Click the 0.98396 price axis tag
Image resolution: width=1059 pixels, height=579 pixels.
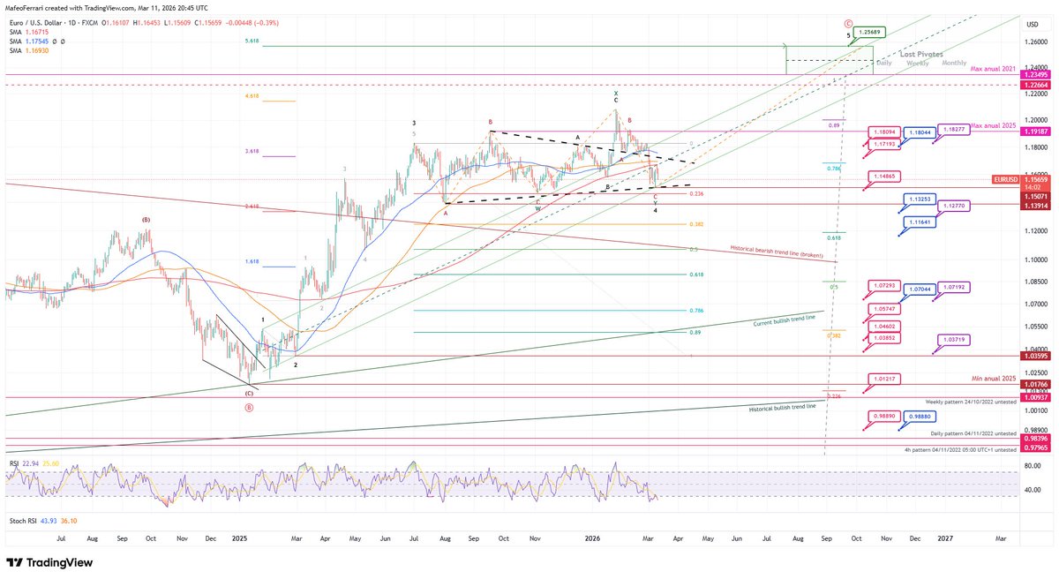pos(1036,438)
